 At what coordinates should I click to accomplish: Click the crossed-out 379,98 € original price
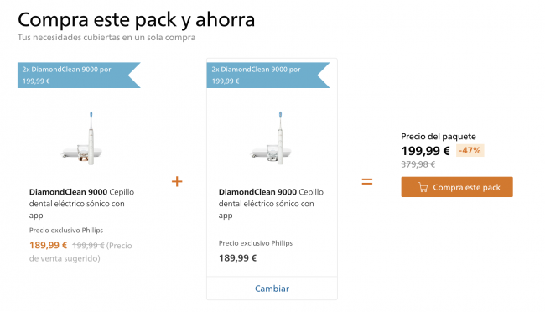(x=418, y=164)
